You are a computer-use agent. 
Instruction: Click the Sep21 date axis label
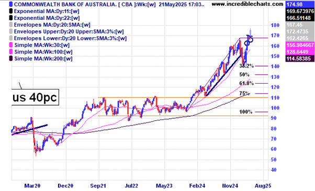point(98,186)
